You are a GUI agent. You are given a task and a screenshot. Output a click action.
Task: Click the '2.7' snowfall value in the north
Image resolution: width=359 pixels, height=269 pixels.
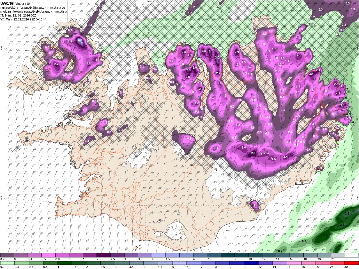click(218, 73)
